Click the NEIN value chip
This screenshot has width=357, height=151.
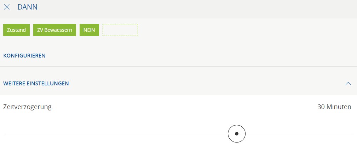click(x=89, y=30)
